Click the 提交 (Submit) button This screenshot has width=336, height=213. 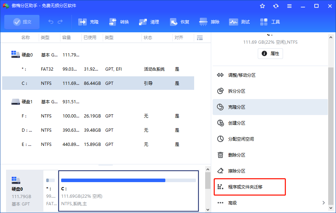(22, 22)
